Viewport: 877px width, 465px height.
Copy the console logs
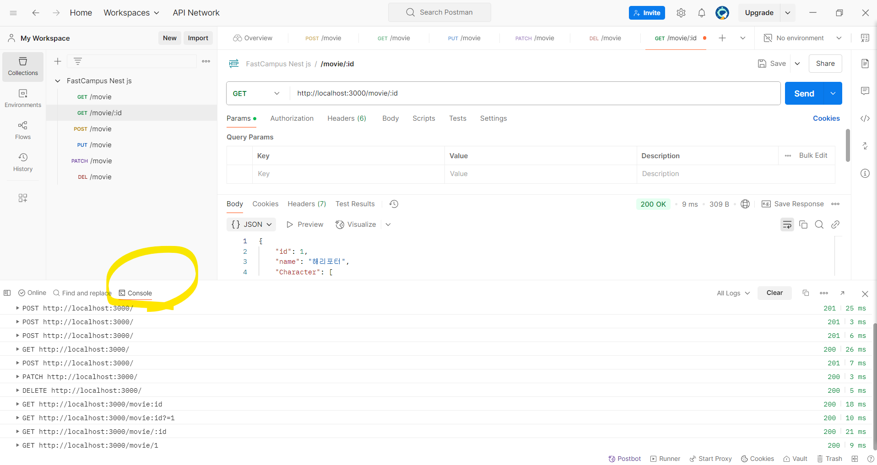[806, 293]
